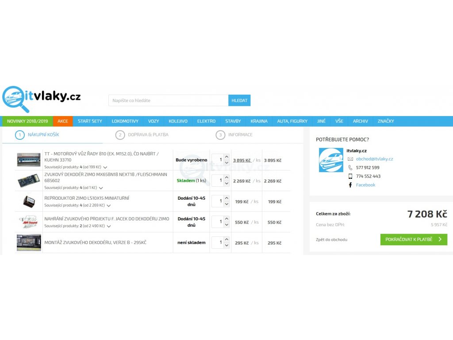This screenshot has height=340, width=453.
Task: Open the Zimo MX658N18 decoder thumbnail
Action: click(29, 181)
